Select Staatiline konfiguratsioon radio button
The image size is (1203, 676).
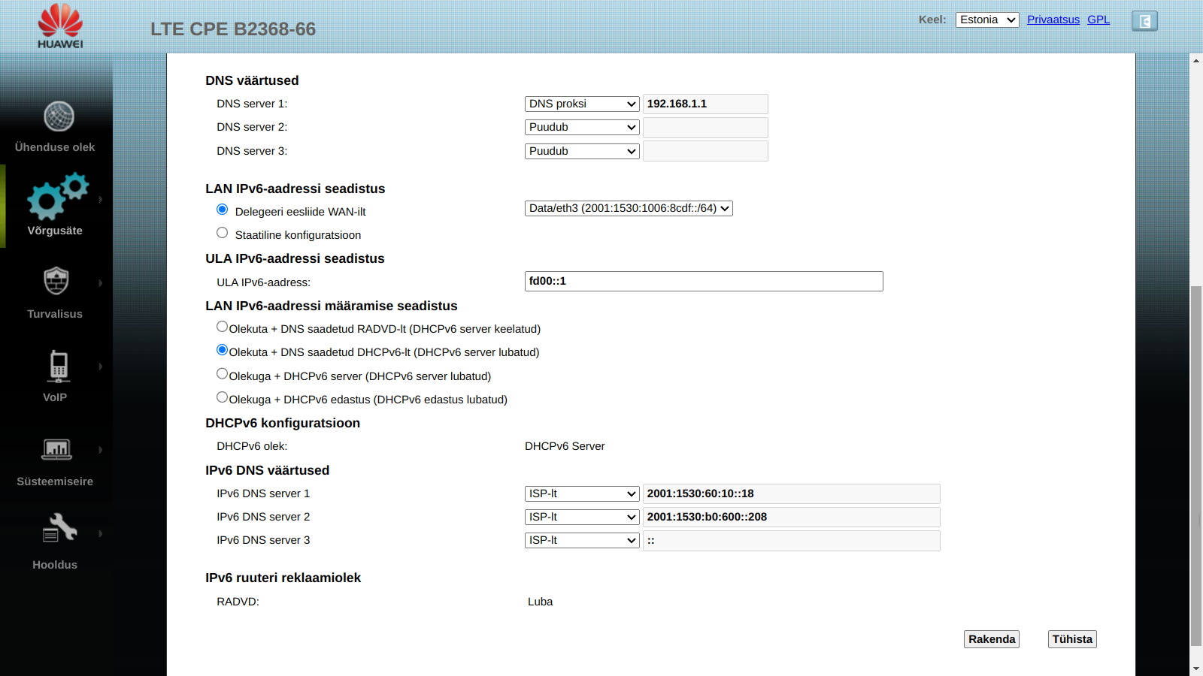coord(222,233)
